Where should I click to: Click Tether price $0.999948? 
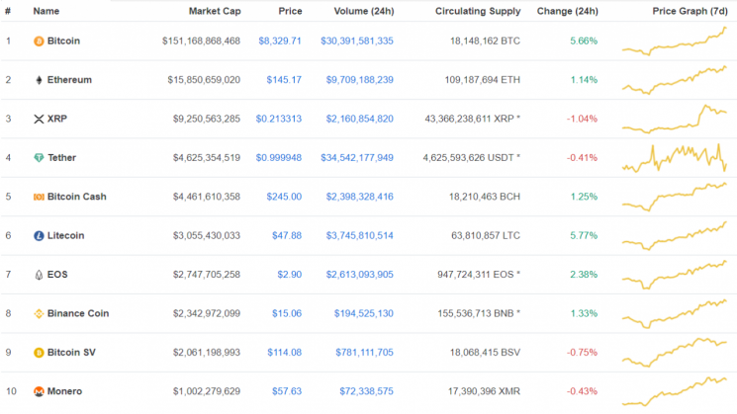click(x=279, y=158)
